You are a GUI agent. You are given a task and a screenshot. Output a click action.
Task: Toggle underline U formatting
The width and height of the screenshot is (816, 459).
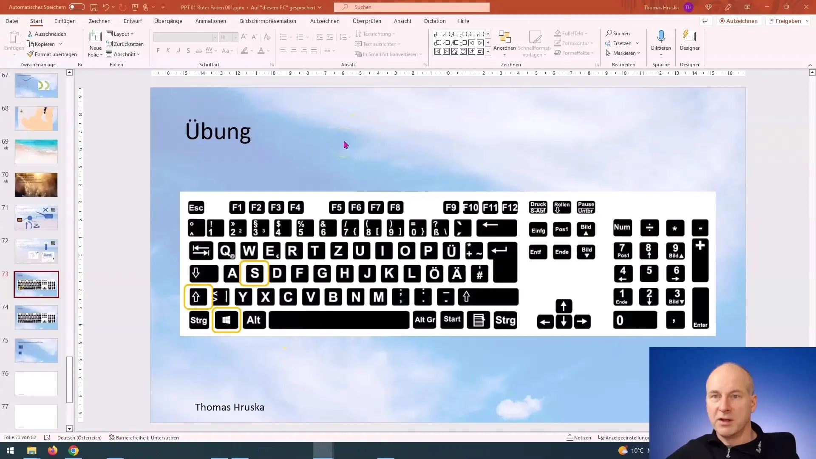coord(178,51)
